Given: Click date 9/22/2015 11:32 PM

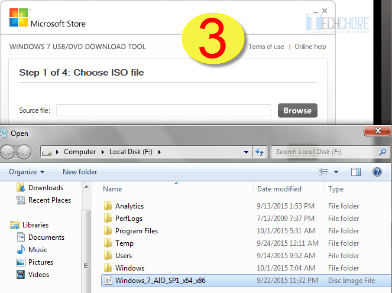Looking at the screenshot, I should (287, 281).
